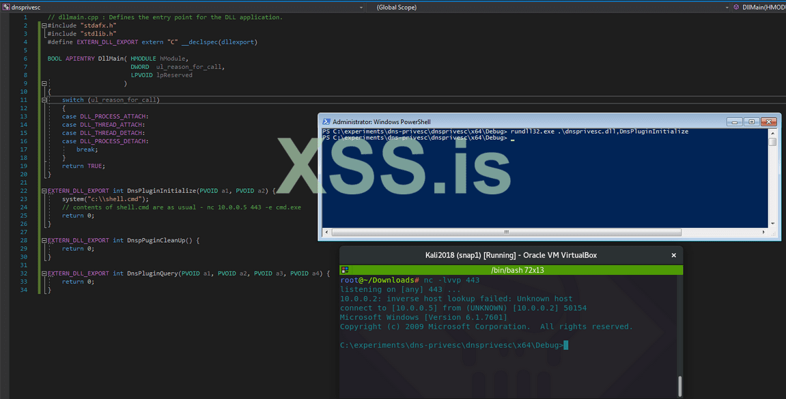
Task: Click "DnspPuginCleanUp()" function name
Action: (159, 240)
